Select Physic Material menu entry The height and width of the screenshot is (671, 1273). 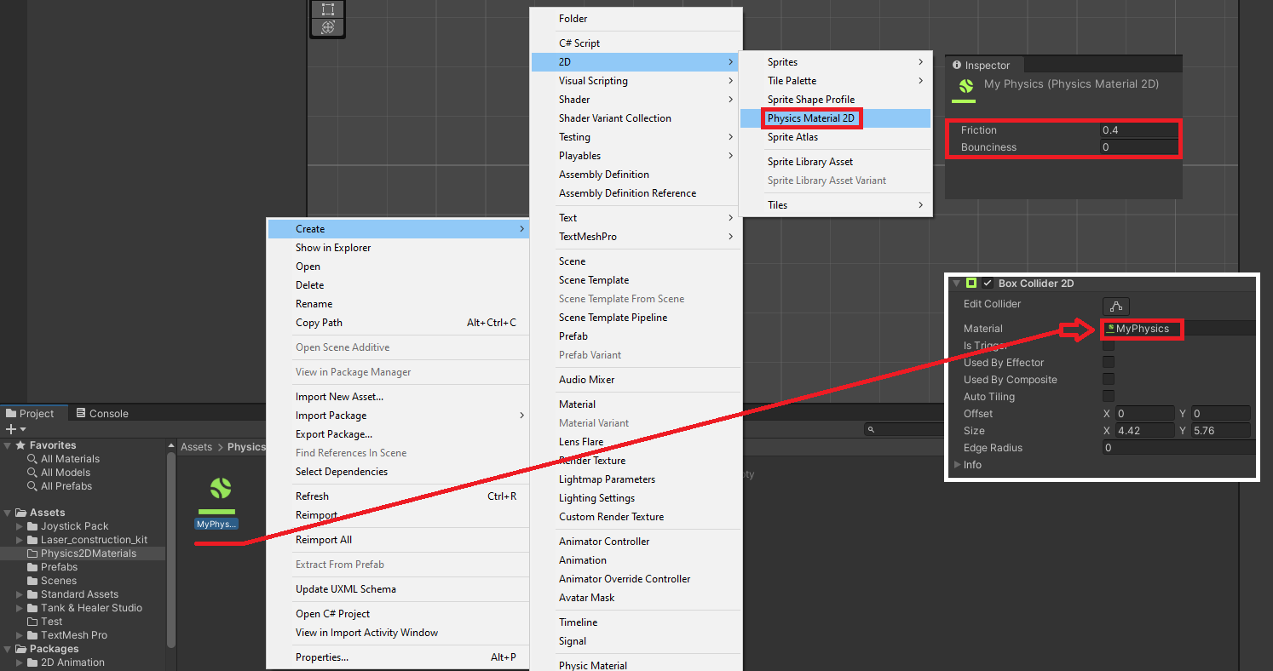(636, 665)
